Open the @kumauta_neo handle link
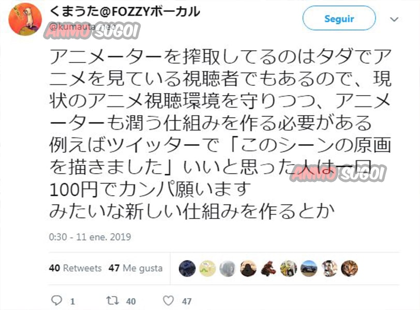Image resolution: width=420 pixels, height=310 pixels. [83, 27]
